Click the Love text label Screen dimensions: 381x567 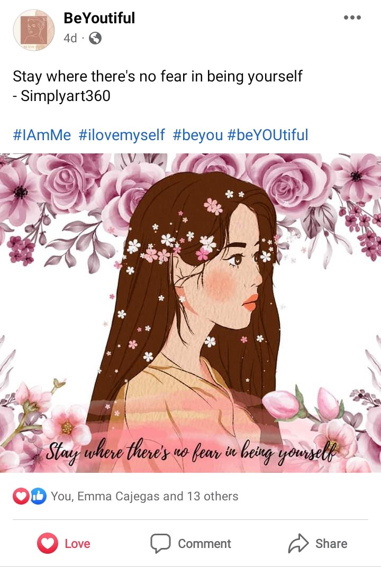(x=77, y=544)
